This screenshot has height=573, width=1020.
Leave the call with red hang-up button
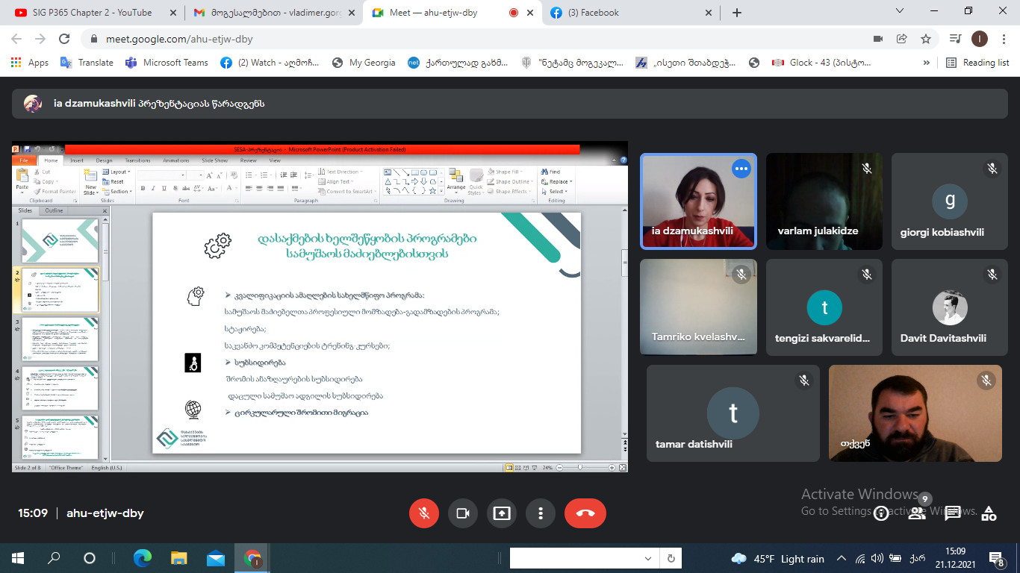coord(585,513)
